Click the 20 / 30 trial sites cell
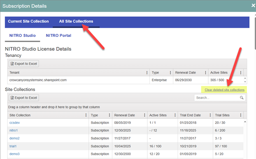Screen dimensions: 256x159 [228, 123]
